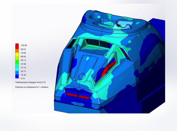Click the 5.79 minimum legend value
This screenshot has height=131, width=177.
(23, 79)
